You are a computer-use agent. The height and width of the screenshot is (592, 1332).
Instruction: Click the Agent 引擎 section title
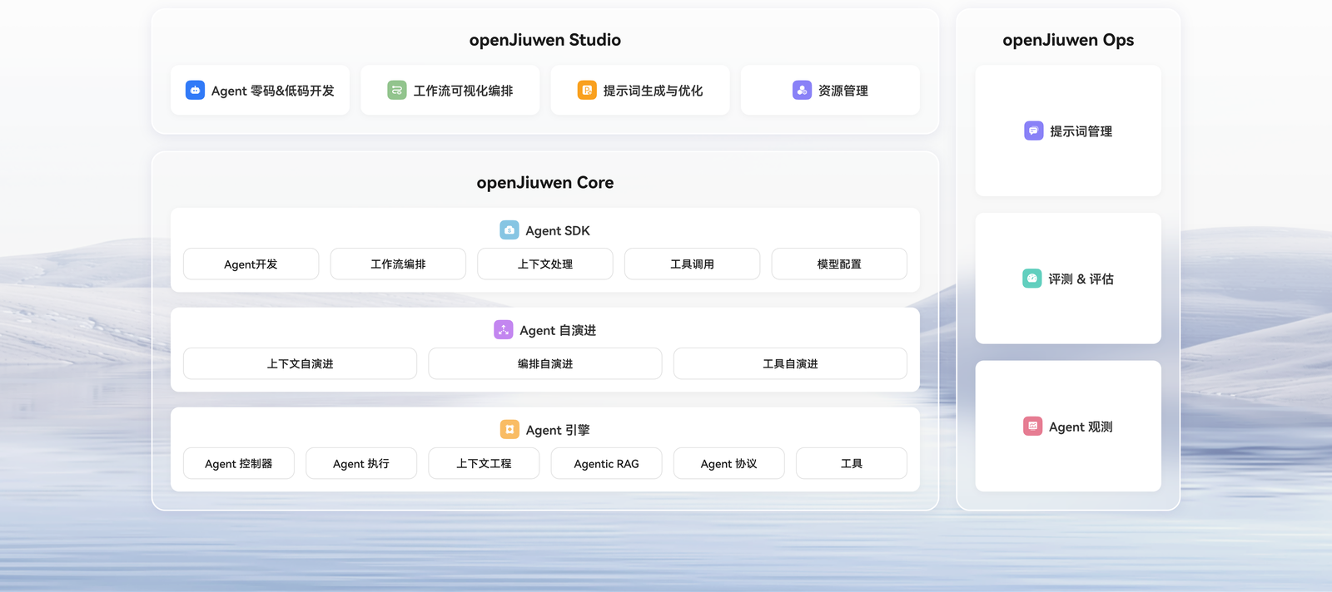click(558, 430)
